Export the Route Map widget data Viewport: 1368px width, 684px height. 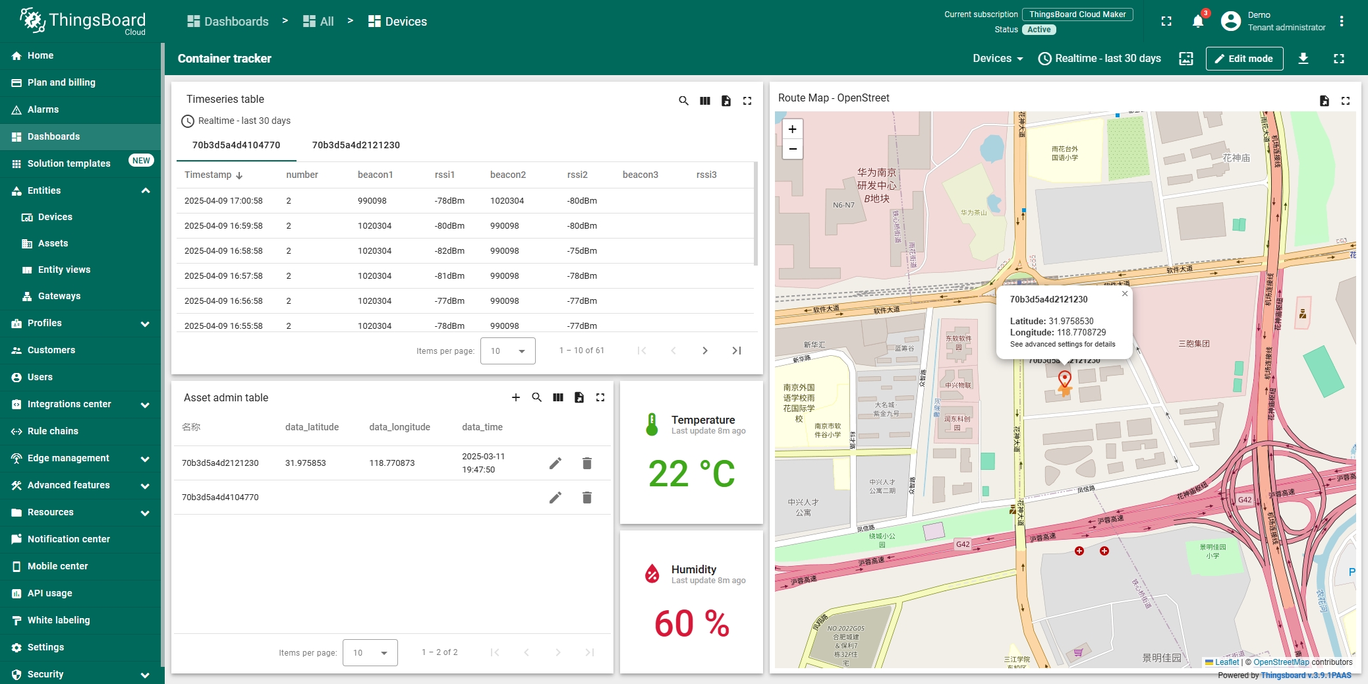coord(1325,101)
